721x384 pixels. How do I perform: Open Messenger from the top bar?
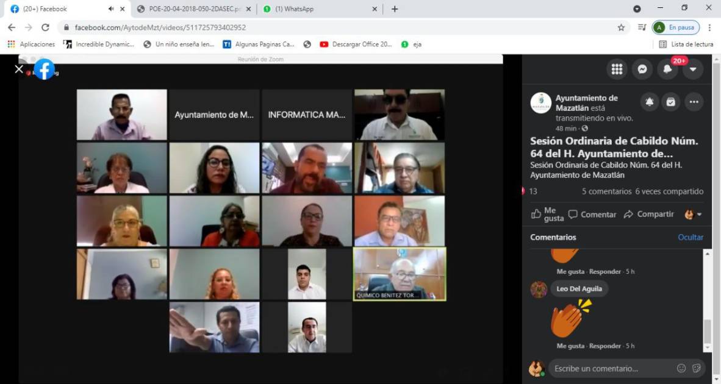tap(642, 69)
